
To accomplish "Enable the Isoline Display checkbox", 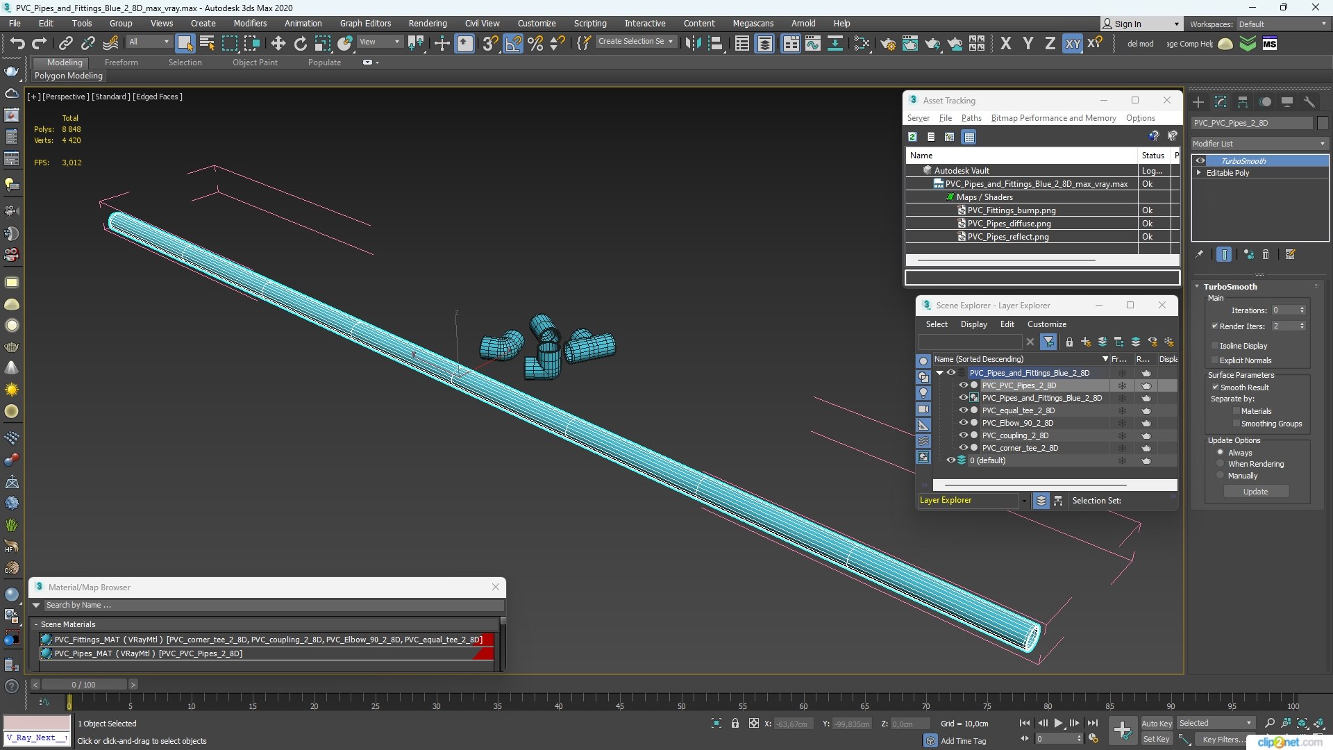I will [x=1215, y=346].
